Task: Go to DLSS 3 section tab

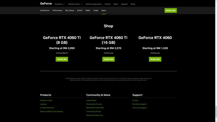Action: click(80, 10)
